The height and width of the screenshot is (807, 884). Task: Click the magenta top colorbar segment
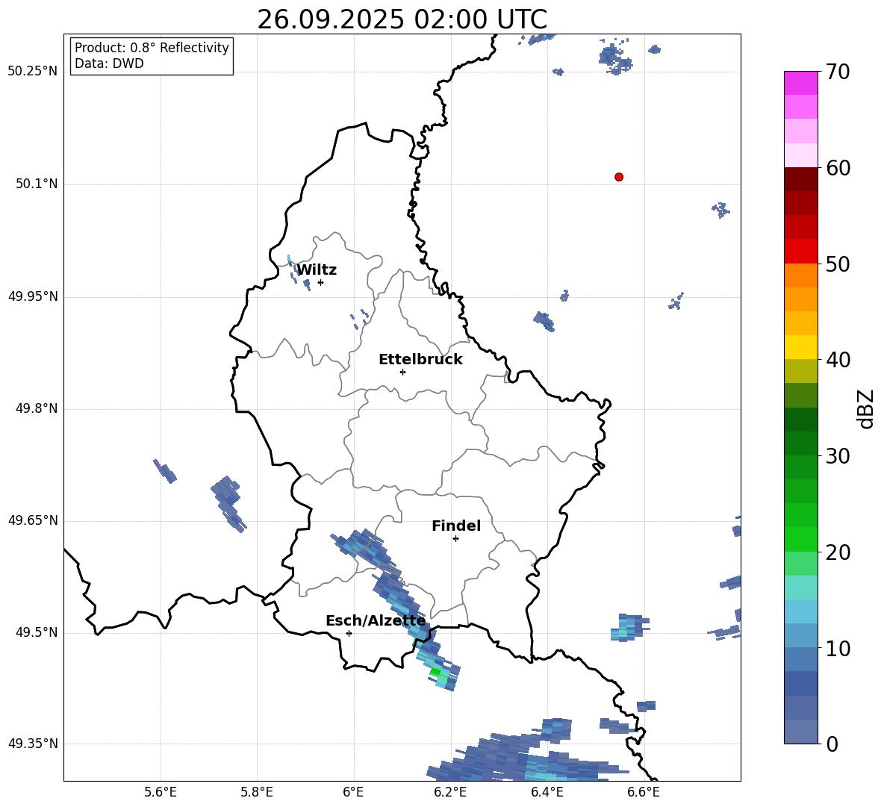point(800,84)
